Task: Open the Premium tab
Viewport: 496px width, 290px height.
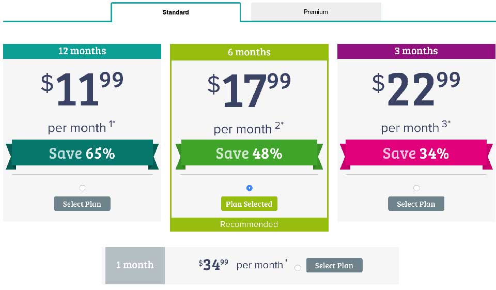Action: click(x=316, y=11)
